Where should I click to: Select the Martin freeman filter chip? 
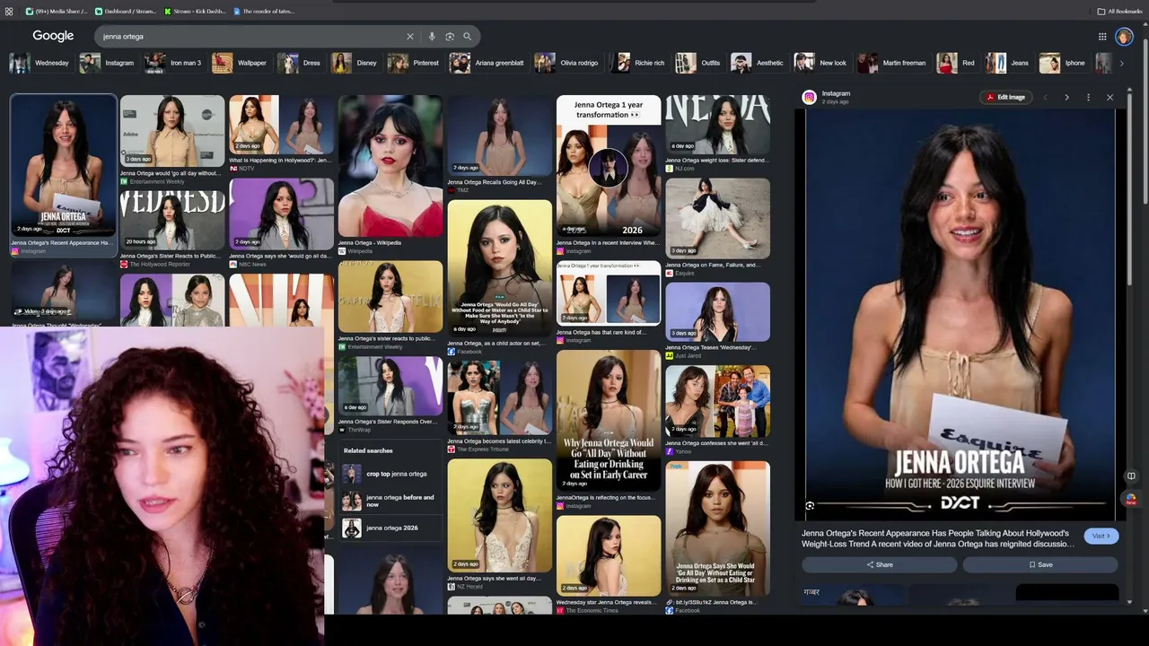[x=893, y=63]
